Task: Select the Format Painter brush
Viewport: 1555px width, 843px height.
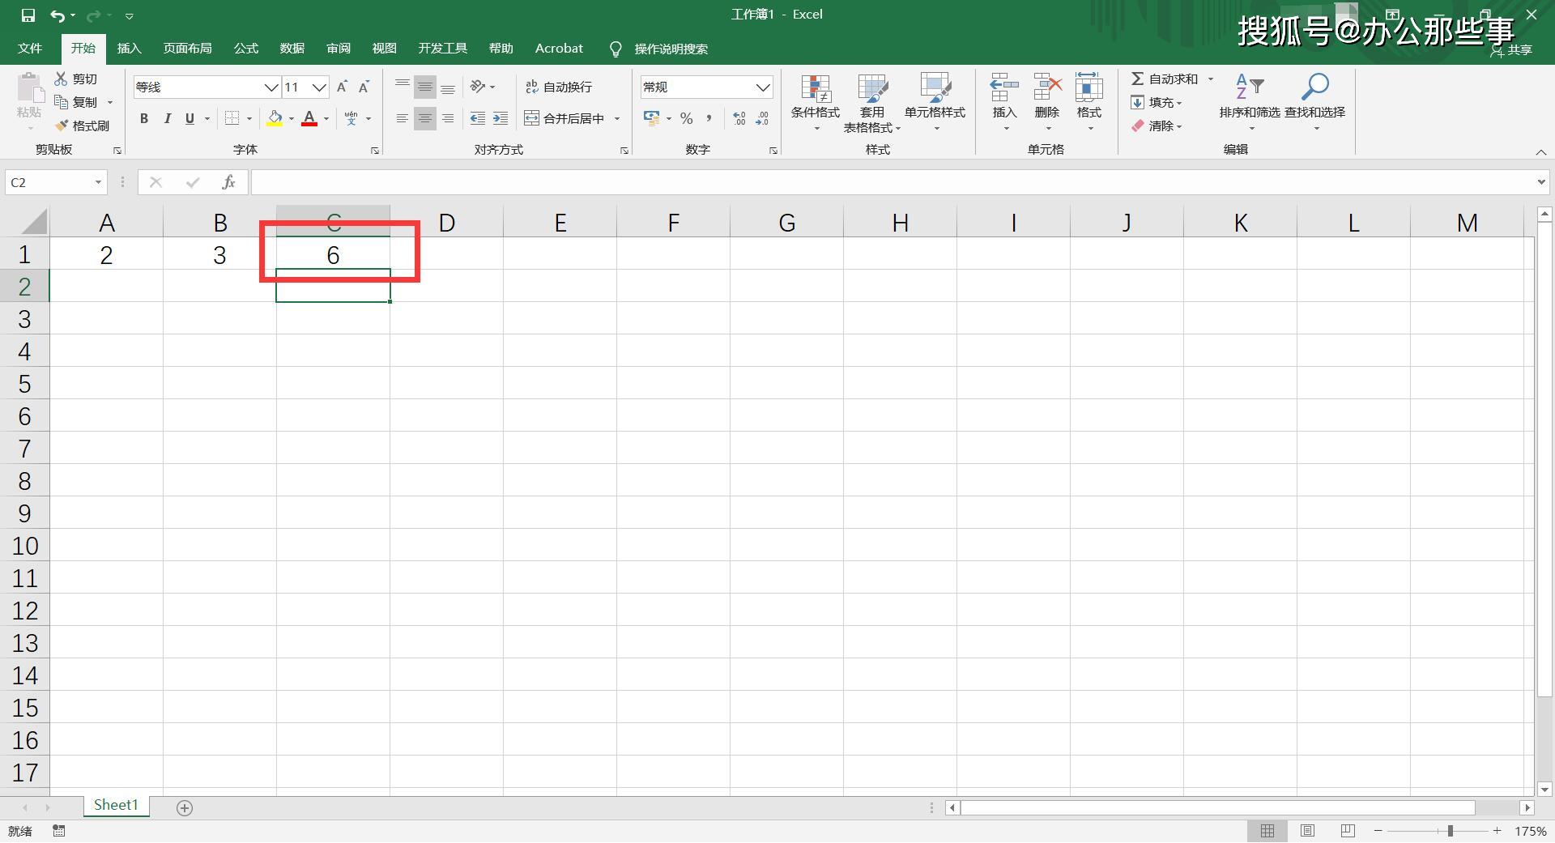Action: [x=62, y=126]
